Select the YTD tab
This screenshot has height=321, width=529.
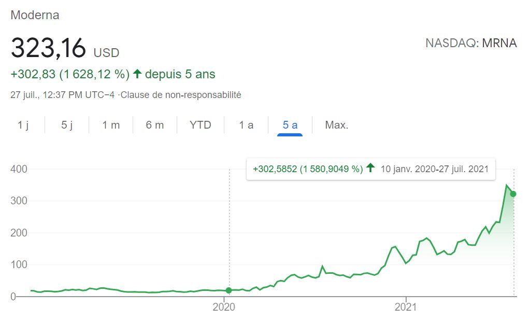click(201, 125)
